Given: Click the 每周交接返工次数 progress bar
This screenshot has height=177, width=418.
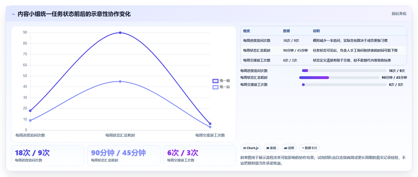Looking at the screenshot, I should coord(344,85).
